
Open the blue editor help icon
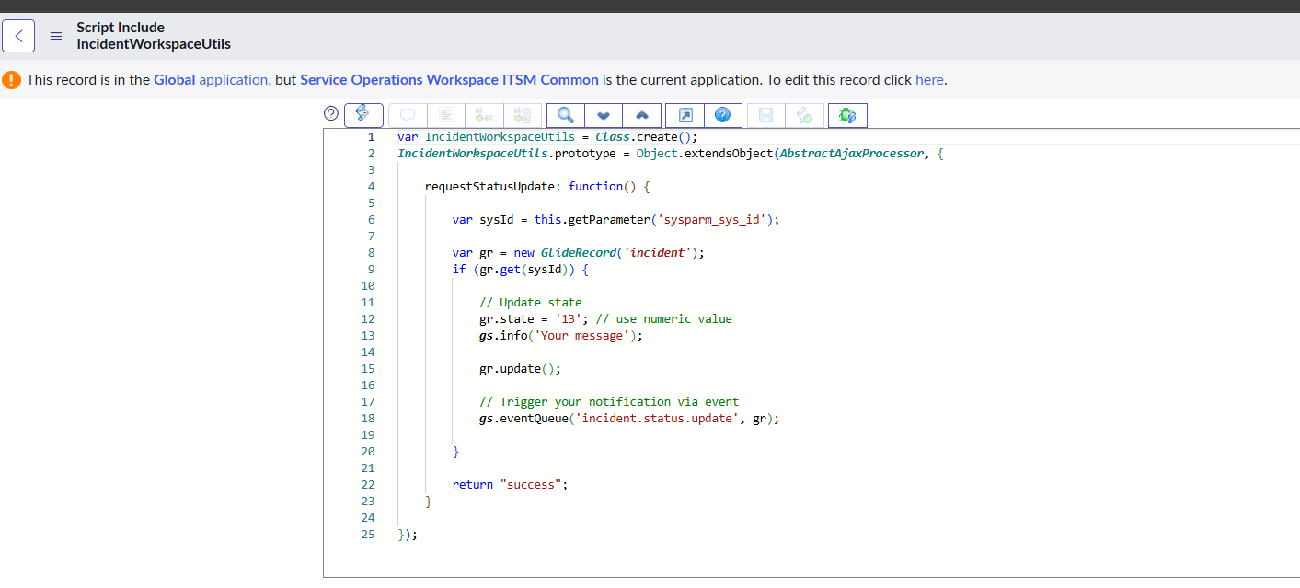[x=723, y=115]
